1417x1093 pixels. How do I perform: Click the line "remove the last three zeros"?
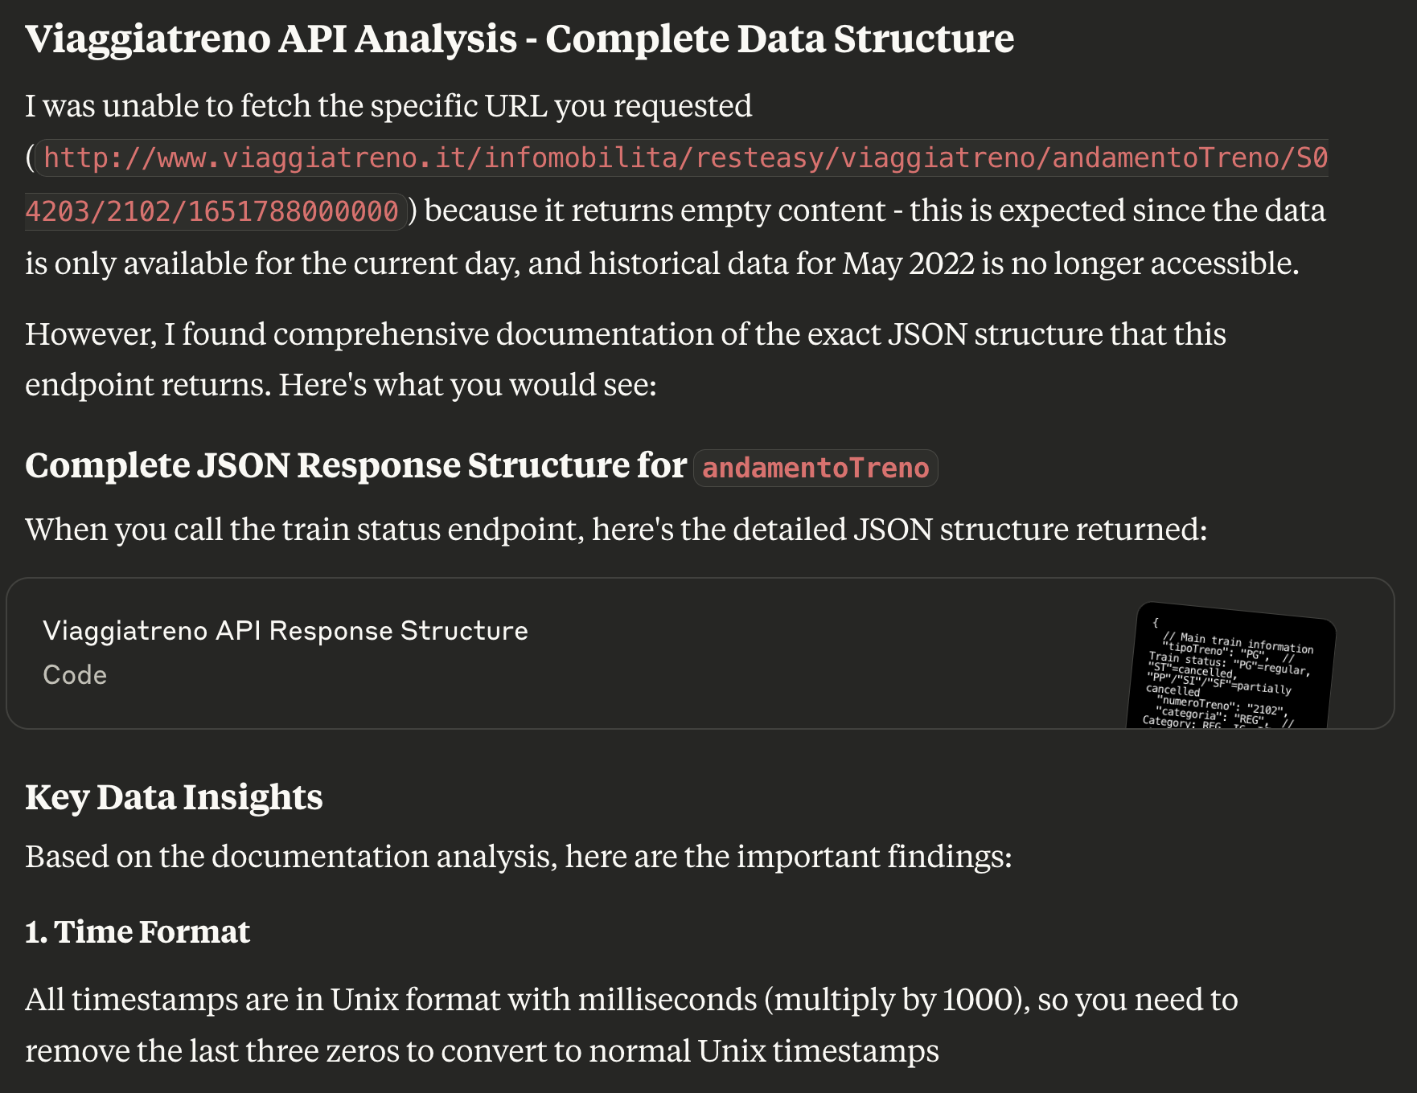point(482,1051)
